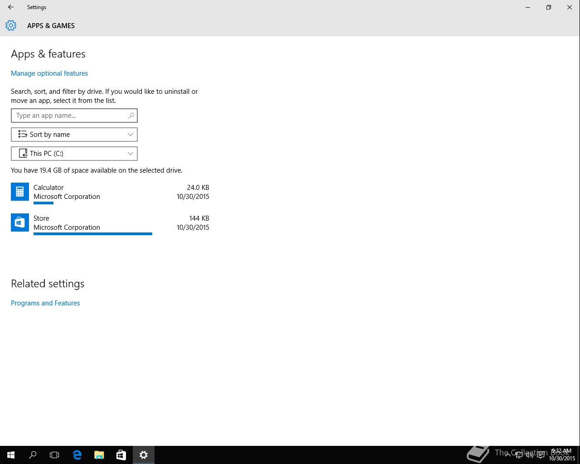The width and height of the screenshot is (580, 464).
Task: Click the magnifier icon in app search box
Action: 131,116
